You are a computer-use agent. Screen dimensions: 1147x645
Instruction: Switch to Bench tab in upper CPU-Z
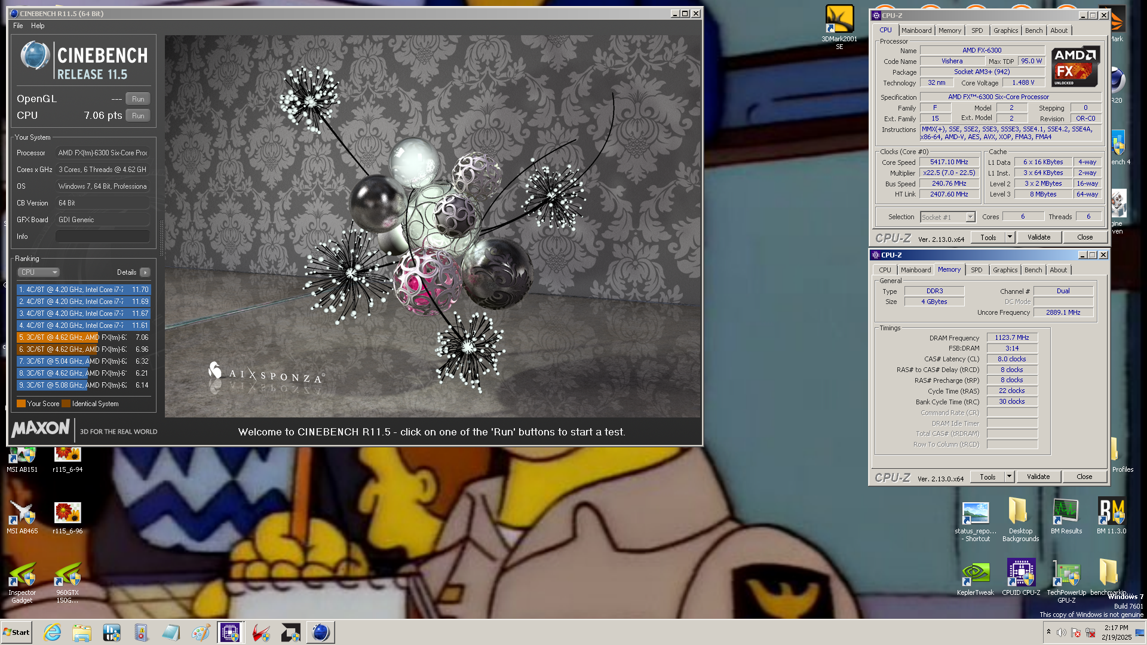pyautogui.click(x=1034, y=30)
